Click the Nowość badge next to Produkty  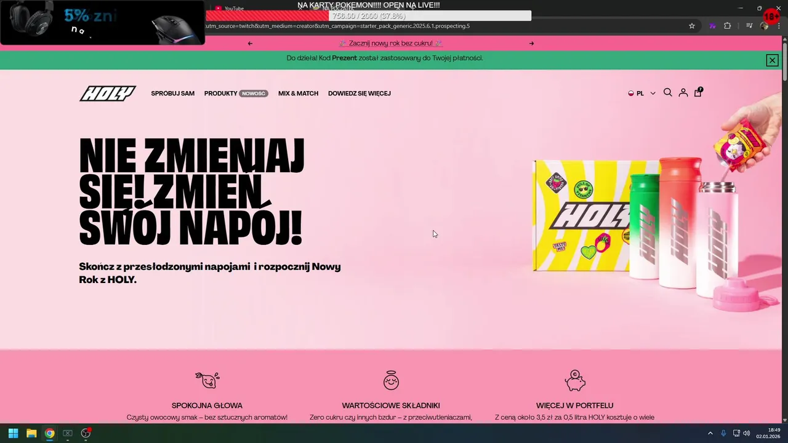point(254,94)
